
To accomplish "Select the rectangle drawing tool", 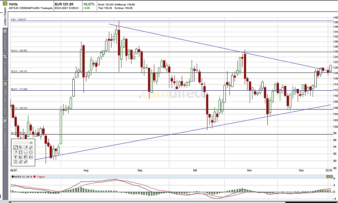I will [21, 152].
